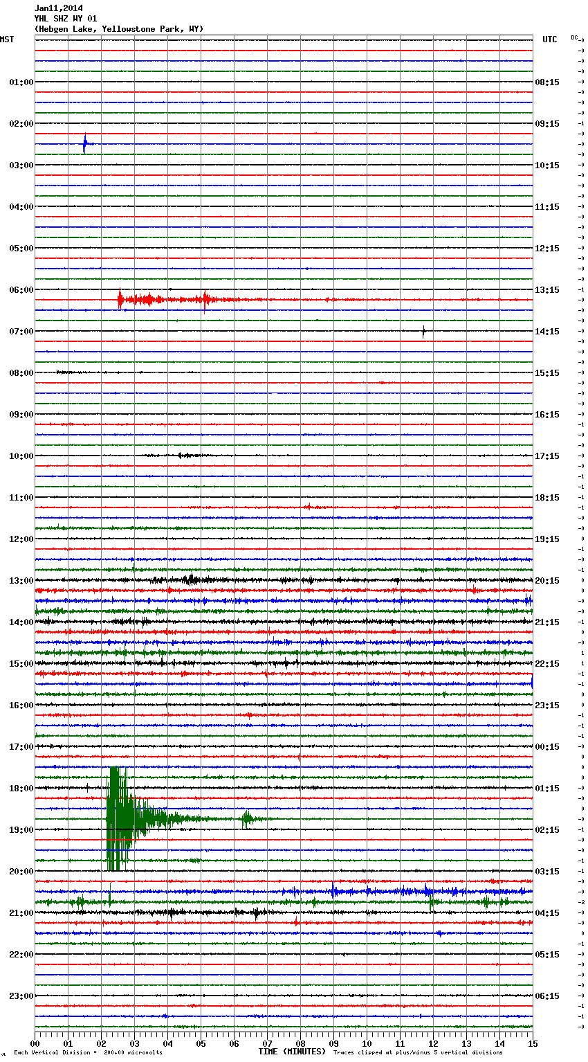Click the 08:00 MST time label

click(21, 373)
